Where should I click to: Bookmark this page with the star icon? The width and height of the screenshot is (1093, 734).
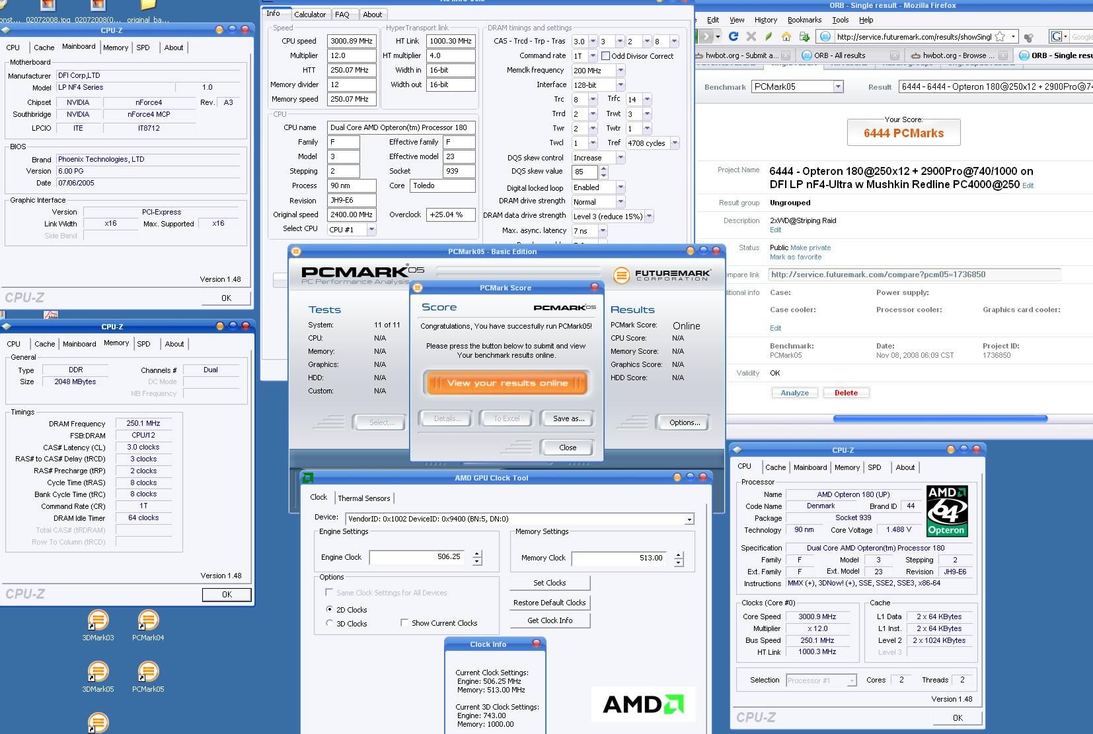[x=1000, y=36]
